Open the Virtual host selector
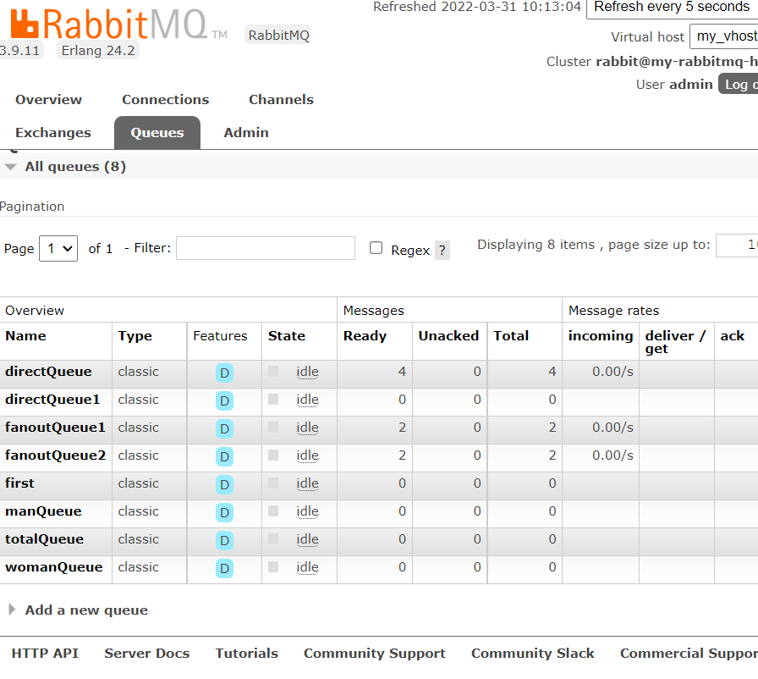The image size is (758, 679). pos(723,36)
